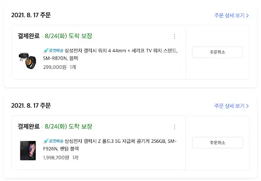Click the 8/24(화) 도착 보장 text on Fold3 order
Viewport: 261px width, 181px height.
[69, 126]
